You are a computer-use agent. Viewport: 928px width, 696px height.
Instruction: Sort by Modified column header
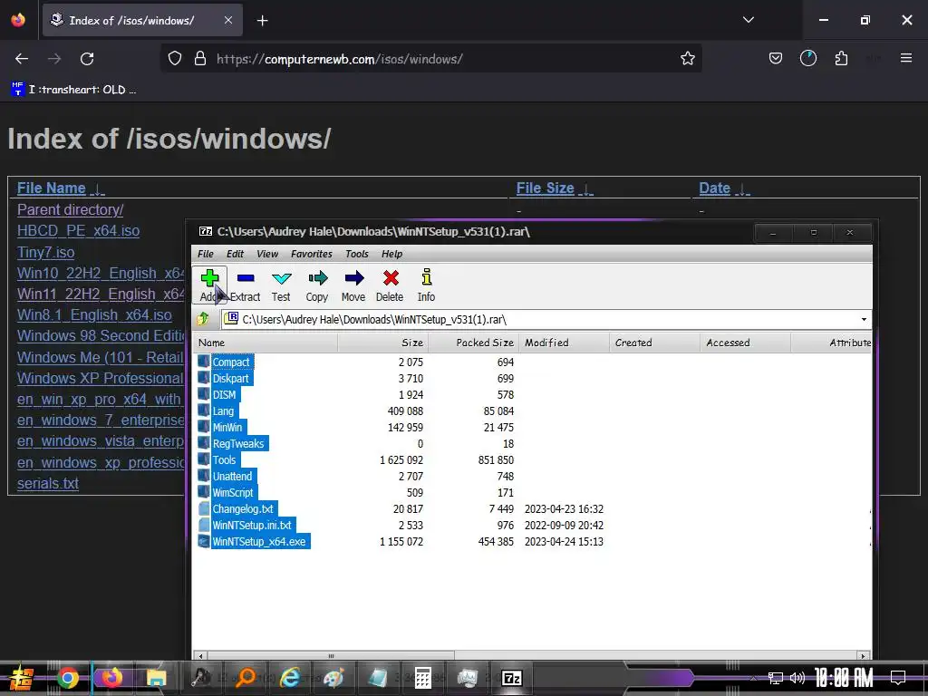[564, 343]
